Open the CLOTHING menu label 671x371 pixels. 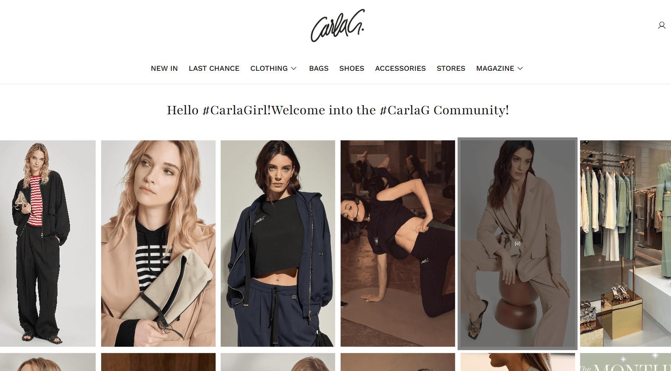[x=269, y=68]
